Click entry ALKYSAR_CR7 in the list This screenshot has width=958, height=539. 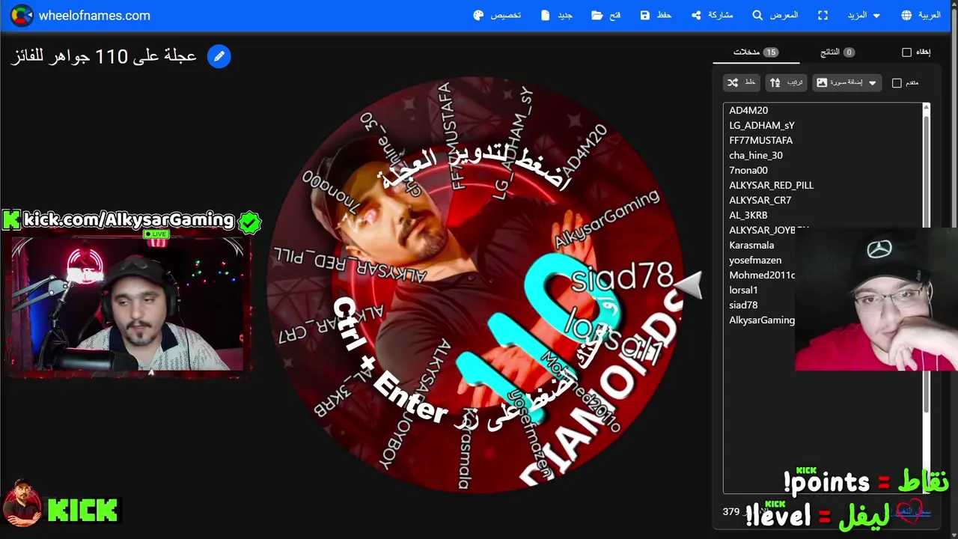pyautogui.click(x=760, y=201)
